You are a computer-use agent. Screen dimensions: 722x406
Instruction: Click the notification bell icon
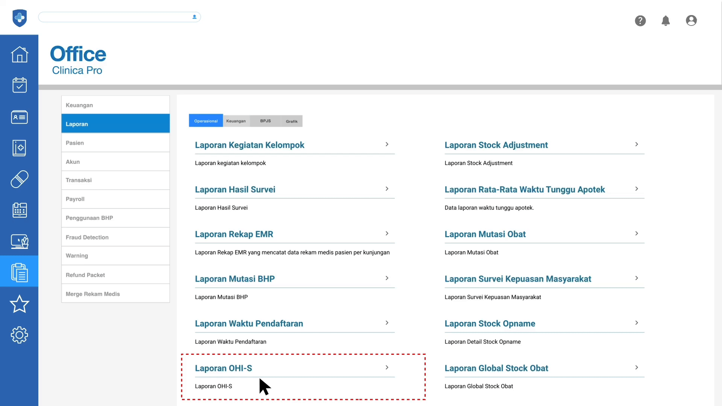(666, 21)
